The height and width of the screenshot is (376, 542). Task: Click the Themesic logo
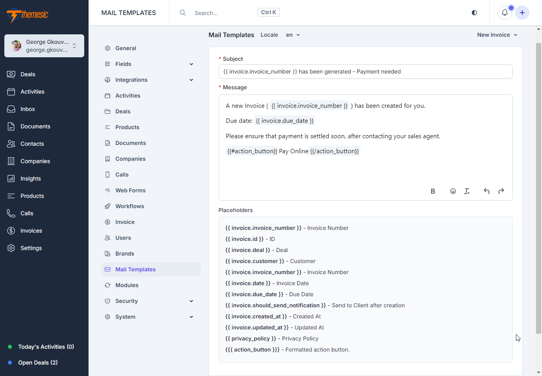tap(27, 15)
